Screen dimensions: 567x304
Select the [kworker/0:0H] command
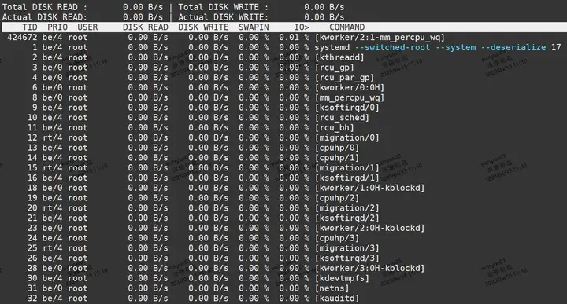[x=350, y=88]
